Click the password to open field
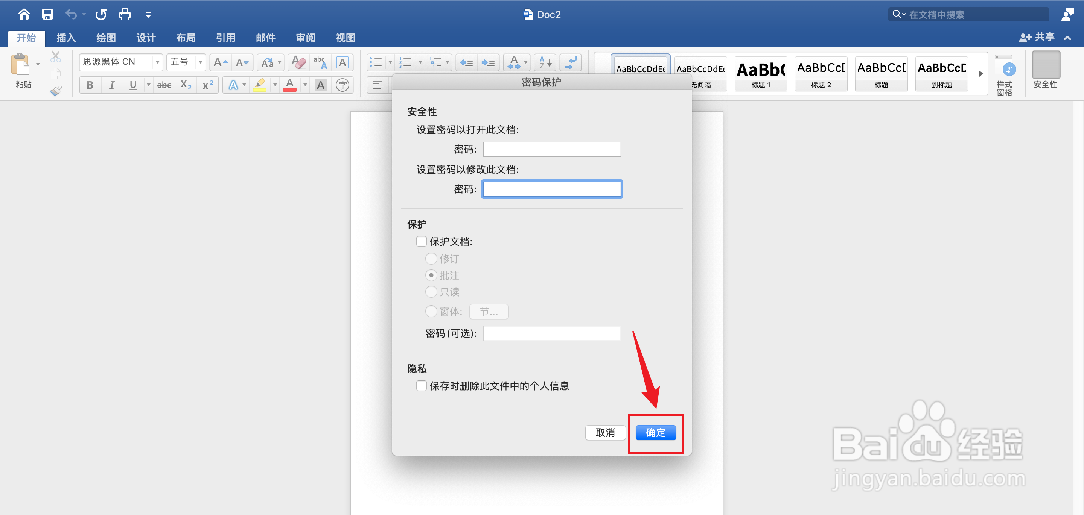Screen dimensions: 1084x515 pyautogui.click(x=552, y=149)
